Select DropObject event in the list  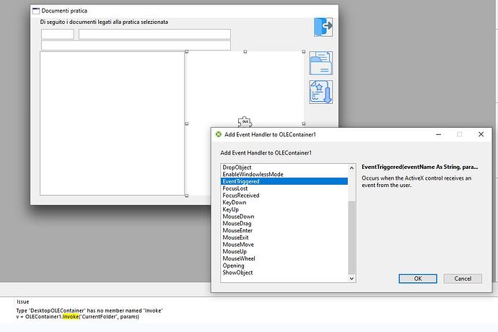(237, 167)
